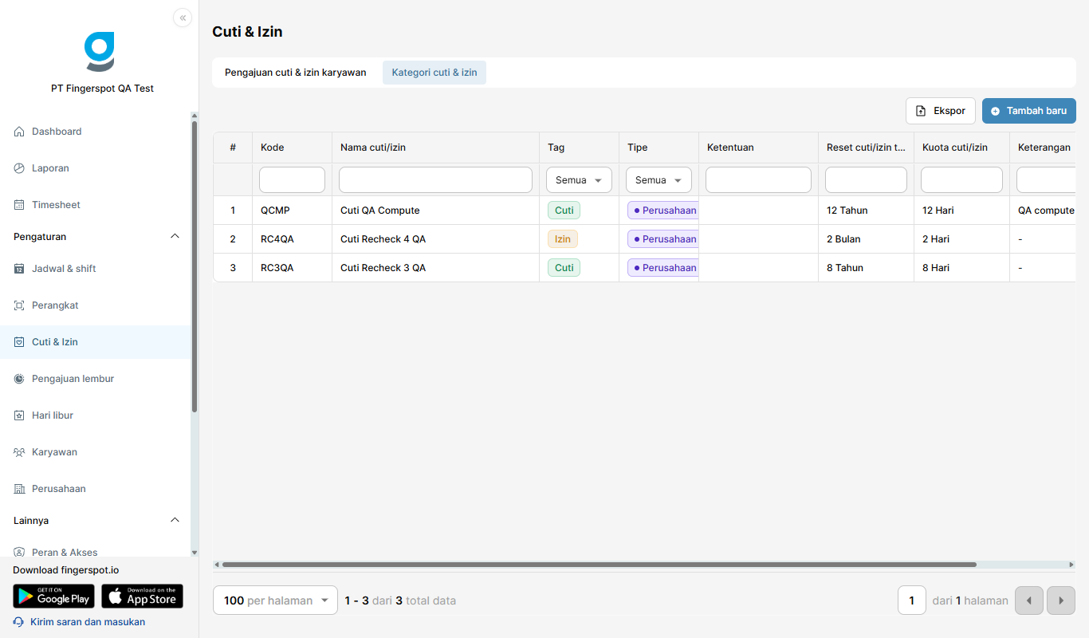Change the 100 per halaman dropdown
1089x638 pixels.
click(x=276, y=601)
